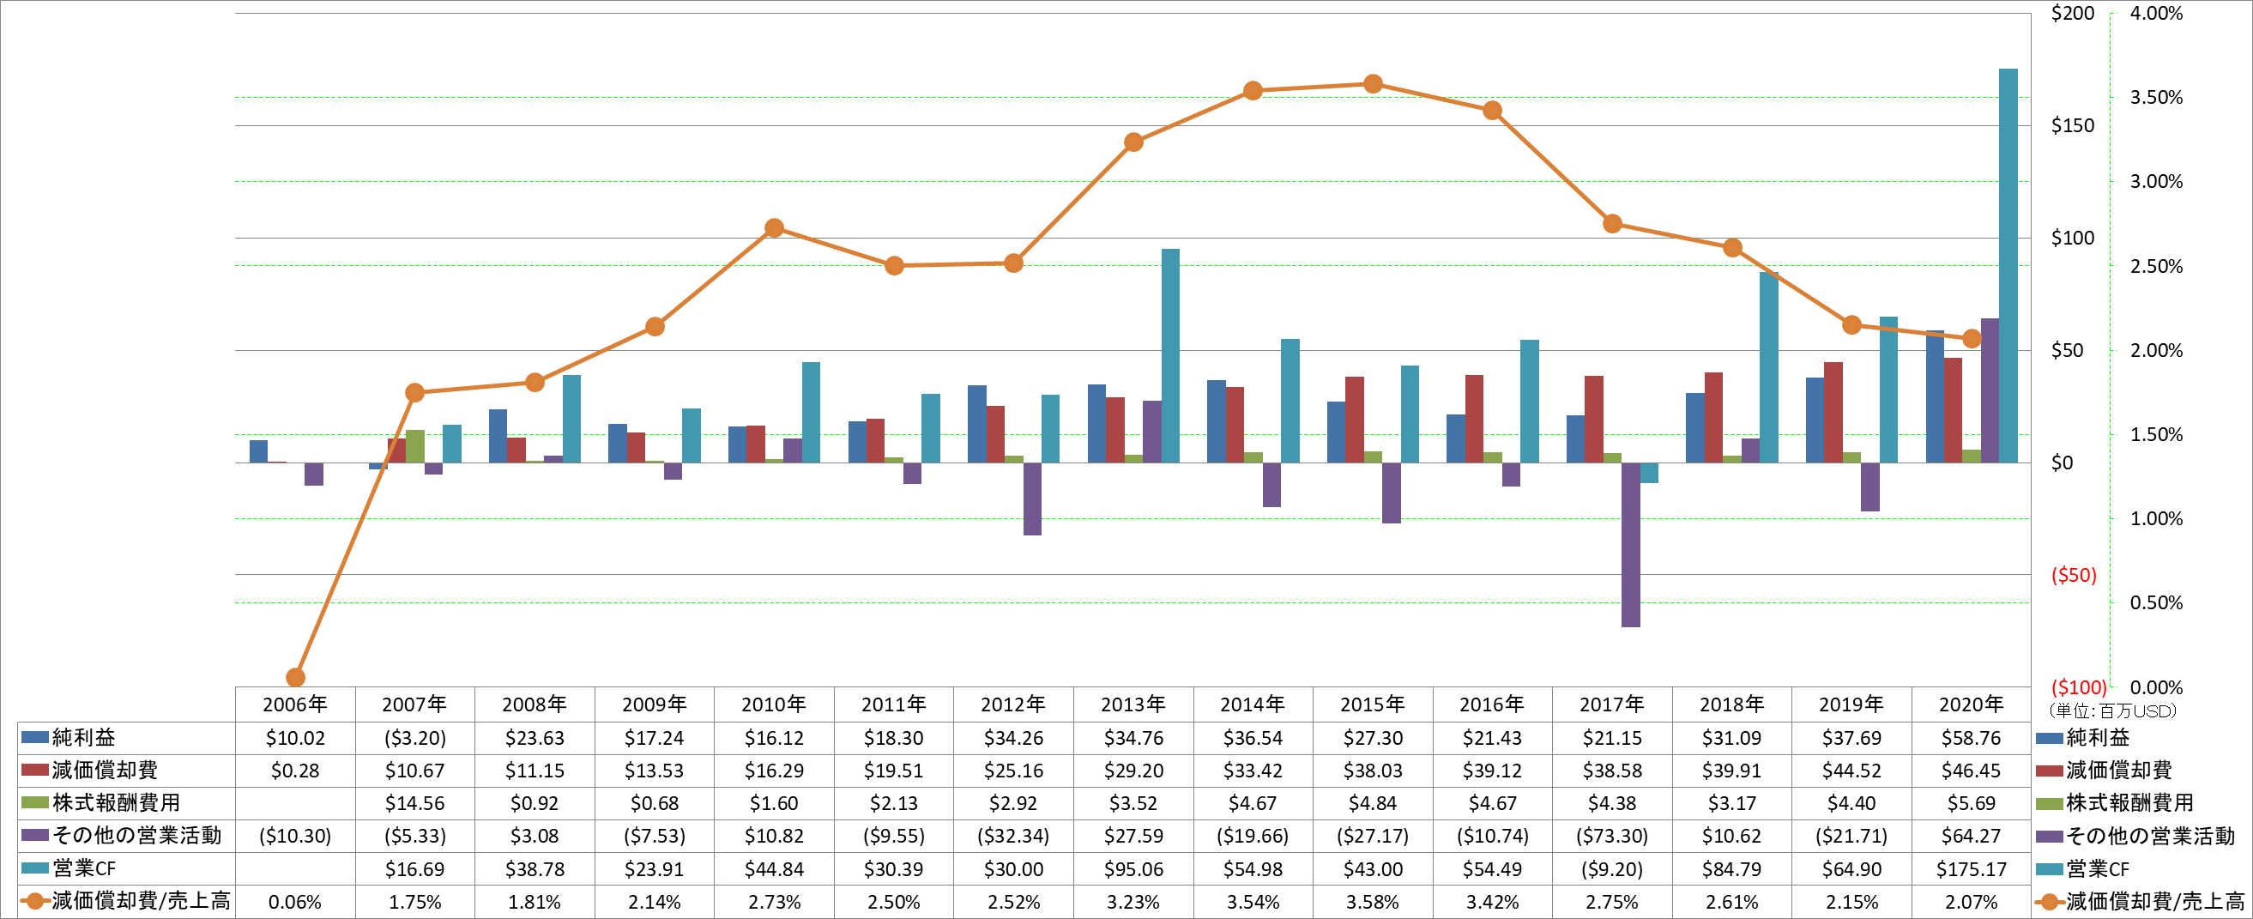This screenshot has width=2253, height=919.
Task: Select the 2007年 column header
Action: pos(414,704)
